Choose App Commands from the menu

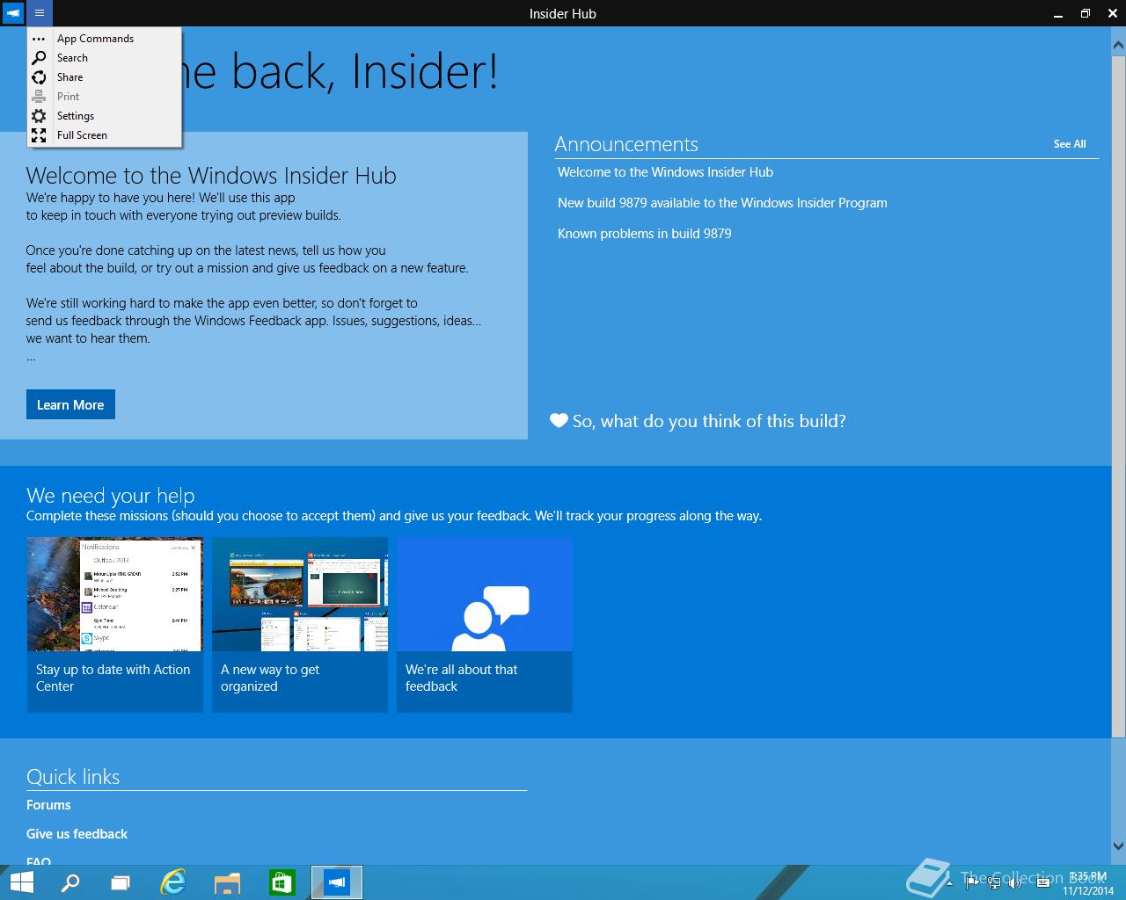(x=105, y=39)
